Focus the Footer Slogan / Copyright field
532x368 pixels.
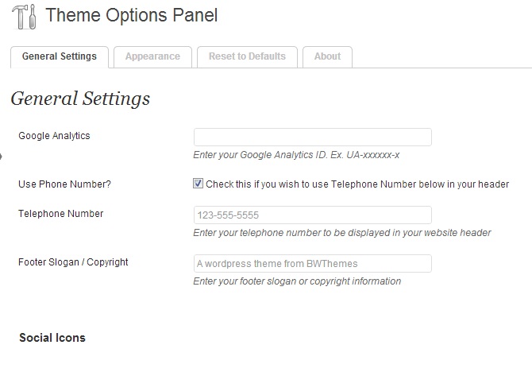[312, 263]
